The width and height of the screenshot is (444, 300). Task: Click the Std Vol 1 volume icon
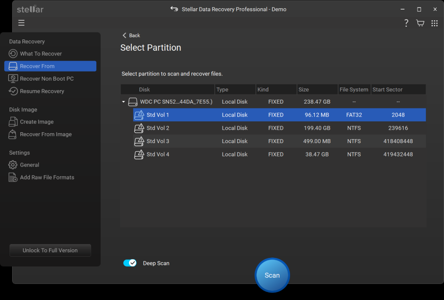coord(139,115)
